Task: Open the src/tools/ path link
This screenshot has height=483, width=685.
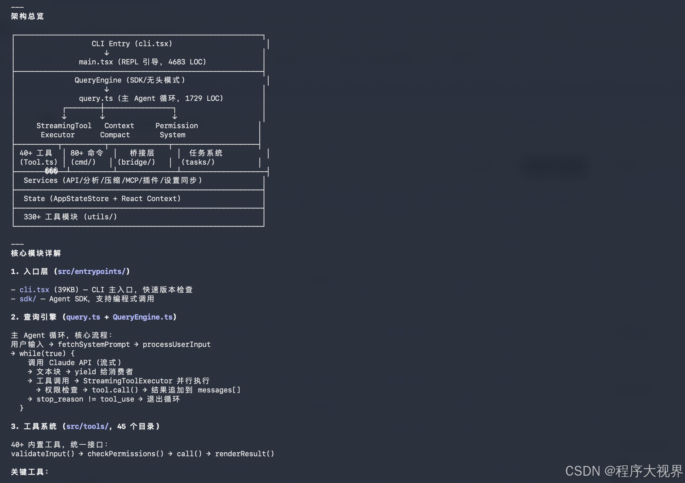Action: coord(87,426)
